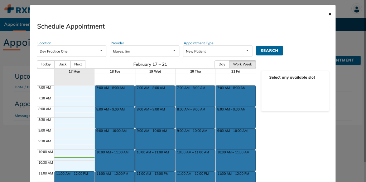
Task: Click Select any available slot text
Action: click(292, 77)
